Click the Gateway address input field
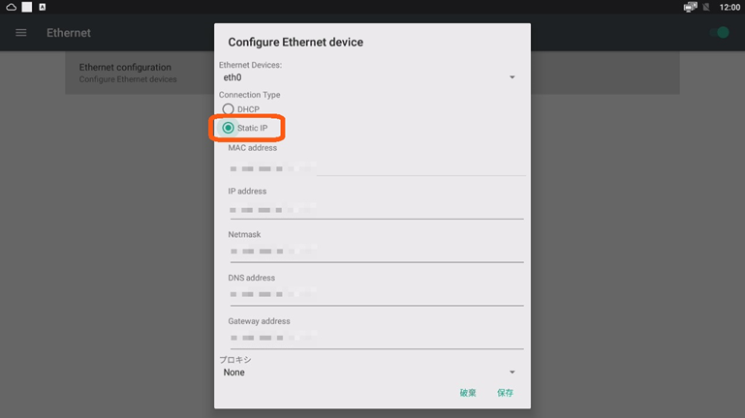The width and height of the screenshot is (745, 418). pos(377,338)
